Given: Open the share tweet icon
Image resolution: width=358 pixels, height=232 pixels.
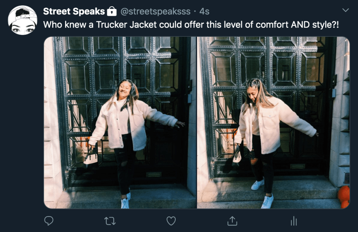Looking at the screenshot, I should point(232,220).
